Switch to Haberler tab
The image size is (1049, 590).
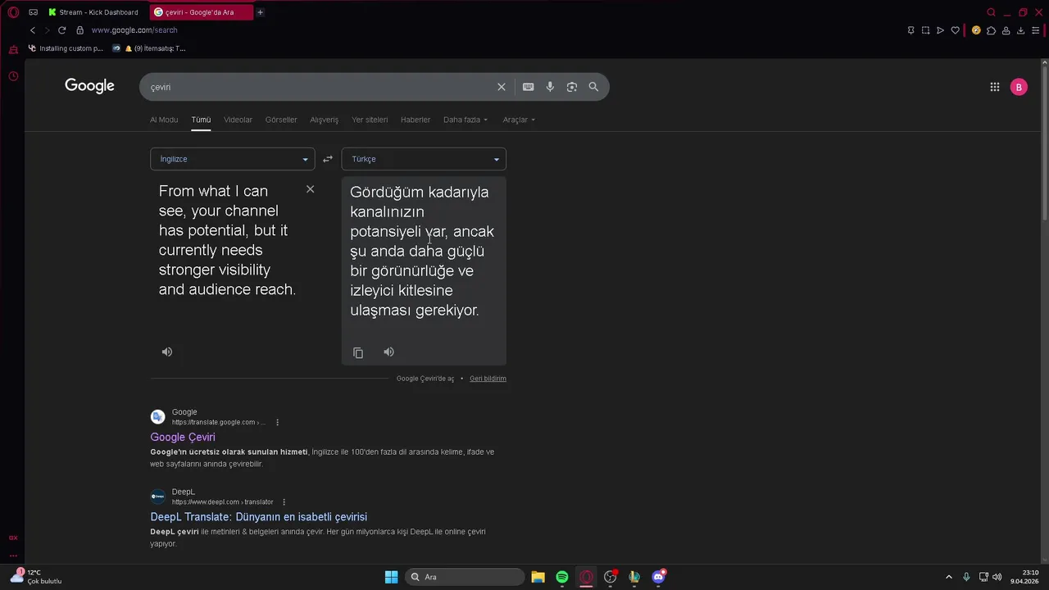click(x=416, y=120)
